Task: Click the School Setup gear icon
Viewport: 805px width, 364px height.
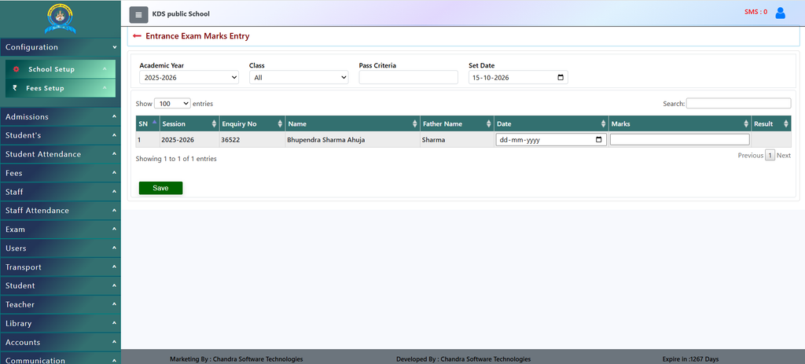Action: [x=16, y=69]
